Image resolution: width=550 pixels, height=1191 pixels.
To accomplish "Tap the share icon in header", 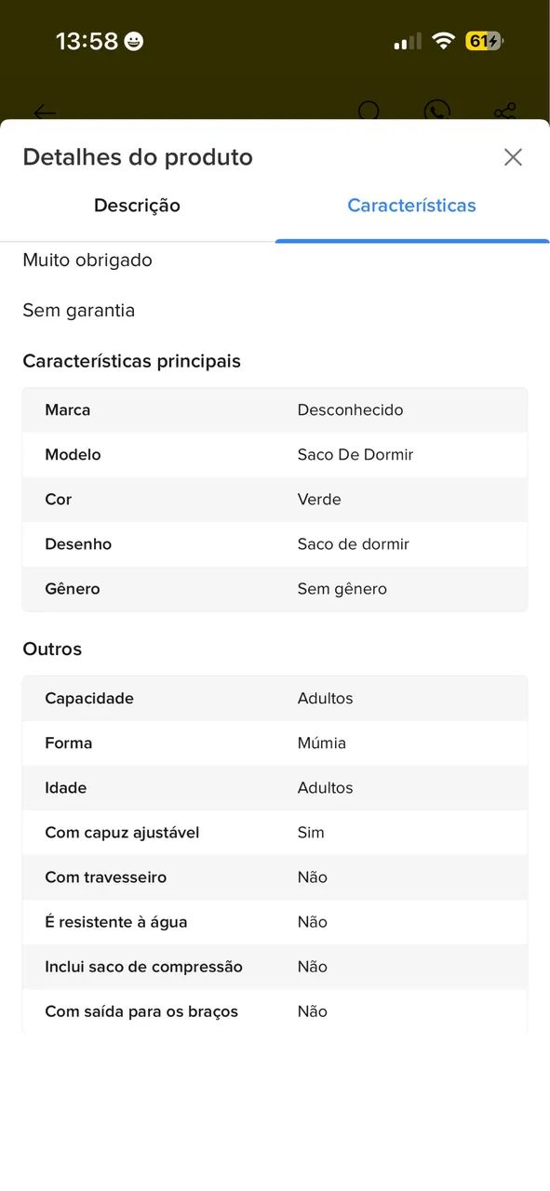I will tap(504, 113).
